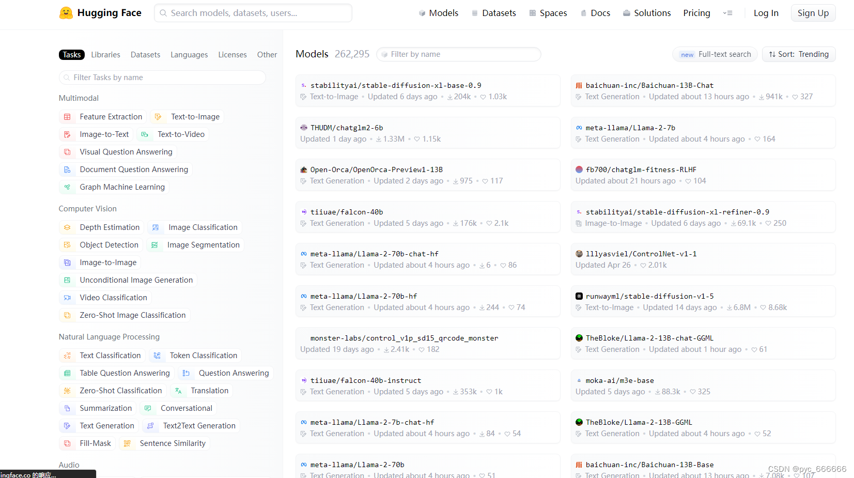Click the Summarization task icon
Screen dimensions: 854x478
[67, 408]
